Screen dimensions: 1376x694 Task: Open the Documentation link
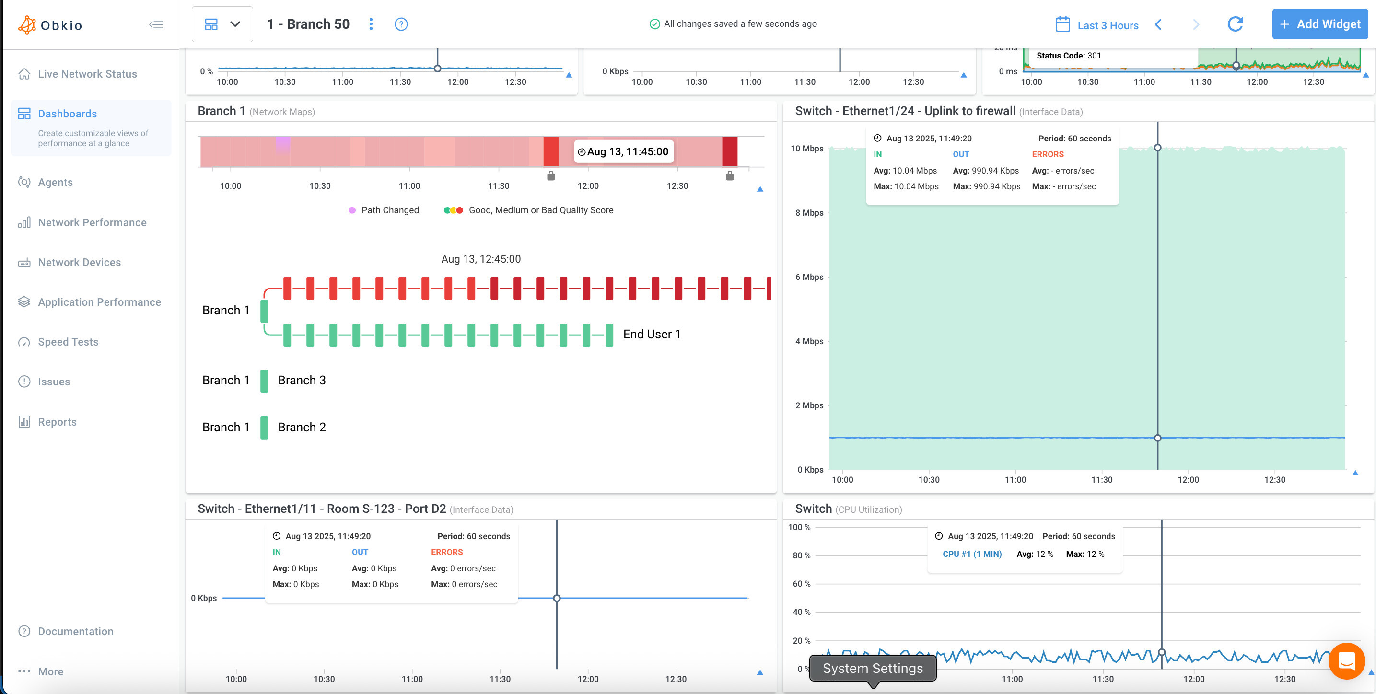[x=75, y=631]
